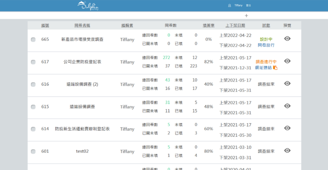328x170 pixels.
Task: Enable the checkbox for test02 row
Action: point(33,151)
